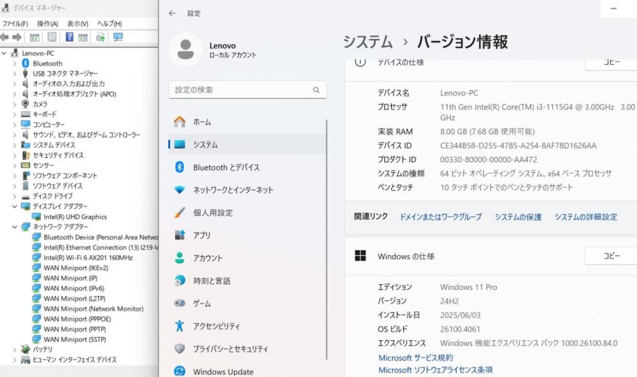Viewport: 637px width, 377px height.
Task: Click システム in the breadcrumb header
Action: [368, 42]
